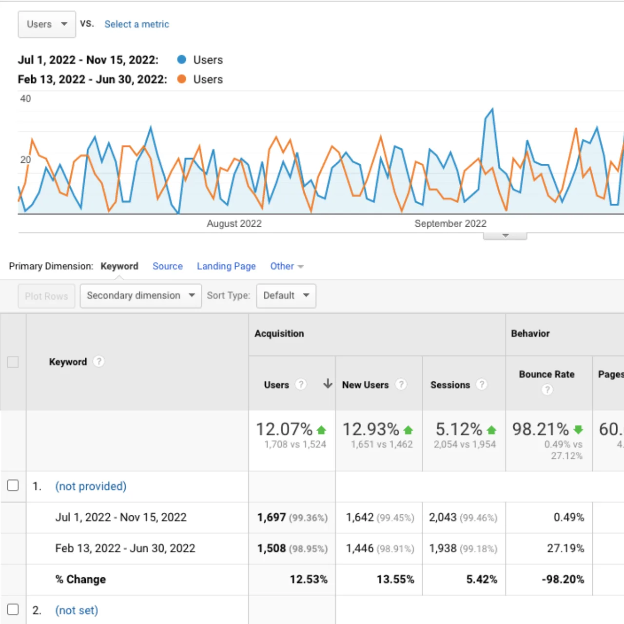The height and width of the screenshot is (624, 624).
Task: Click the '12.53%' change value
Action: tap(309, 579)
